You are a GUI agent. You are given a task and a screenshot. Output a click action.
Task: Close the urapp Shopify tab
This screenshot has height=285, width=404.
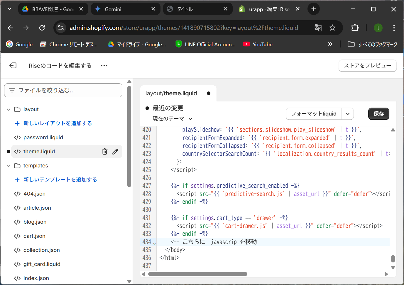tap(297, 9)
